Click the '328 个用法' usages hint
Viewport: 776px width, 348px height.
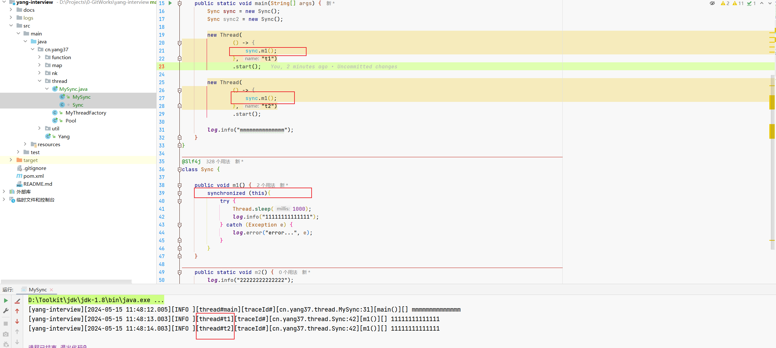coord(218,162)
